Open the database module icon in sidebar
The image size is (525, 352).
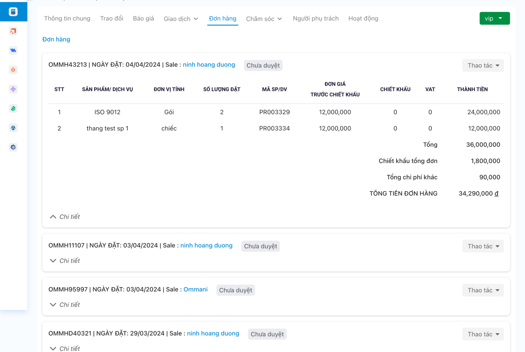point(13,12)
